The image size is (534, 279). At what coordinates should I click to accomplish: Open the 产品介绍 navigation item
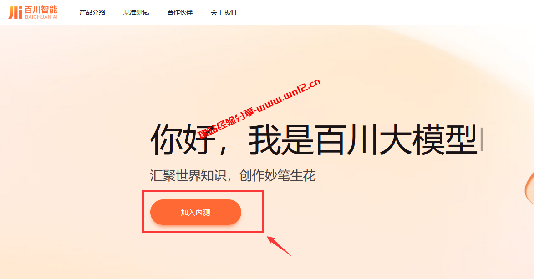92,12
